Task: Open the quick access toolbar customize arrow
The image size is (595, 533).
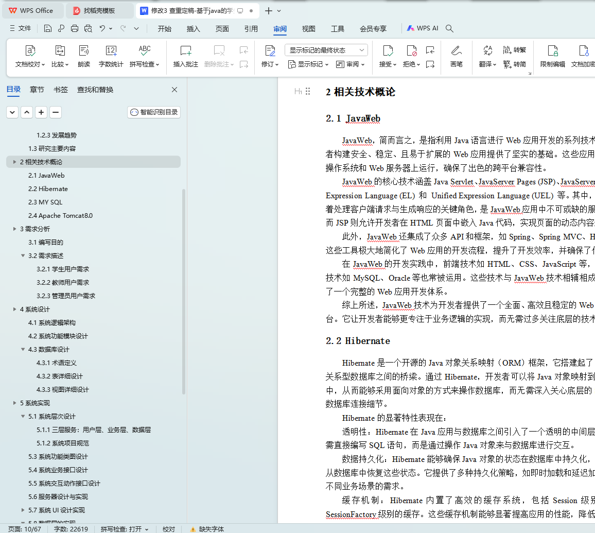Action: point(136,28)
